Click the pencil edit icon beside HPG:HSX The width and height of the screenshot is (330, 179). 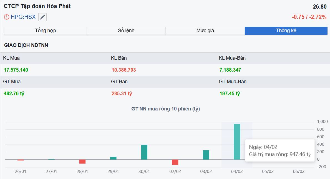pos(42,17)
